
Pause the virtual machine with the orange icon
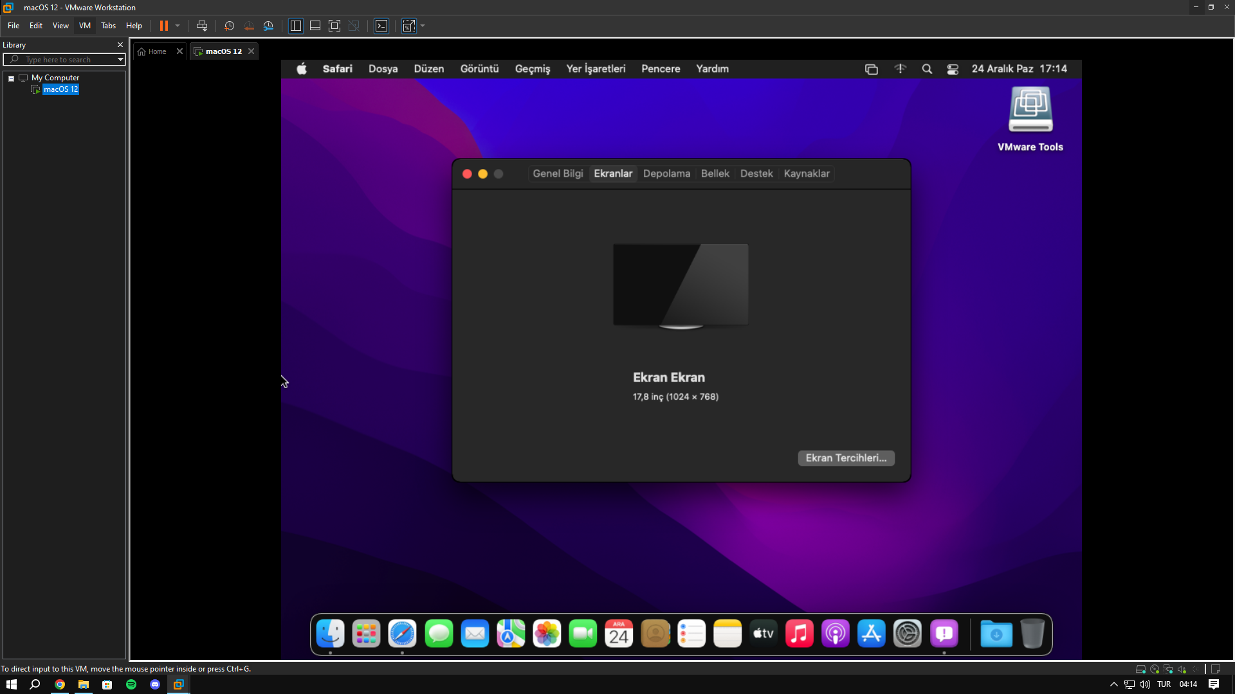coord(164,26)
